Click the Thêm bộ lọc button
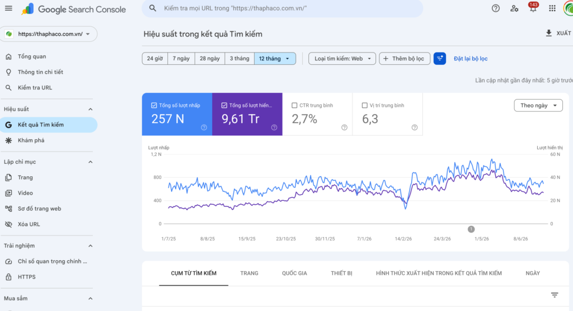 tap(405, 59)
